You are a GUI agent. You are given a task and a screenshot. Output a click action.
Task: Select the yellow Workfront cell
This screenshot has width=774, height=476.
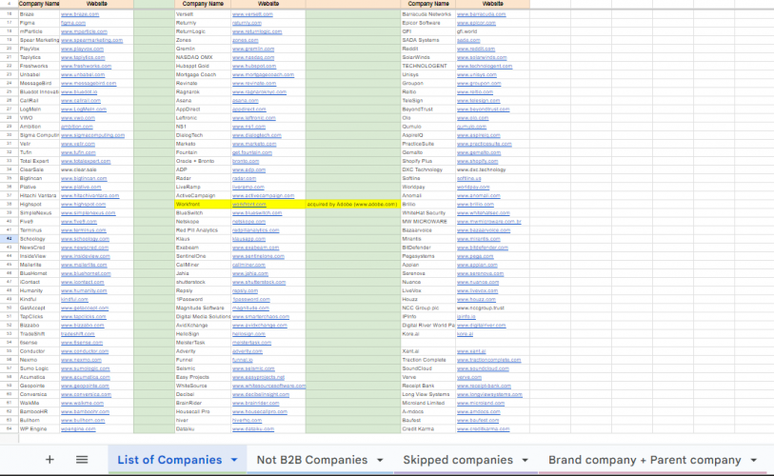[x=203, y=205]
